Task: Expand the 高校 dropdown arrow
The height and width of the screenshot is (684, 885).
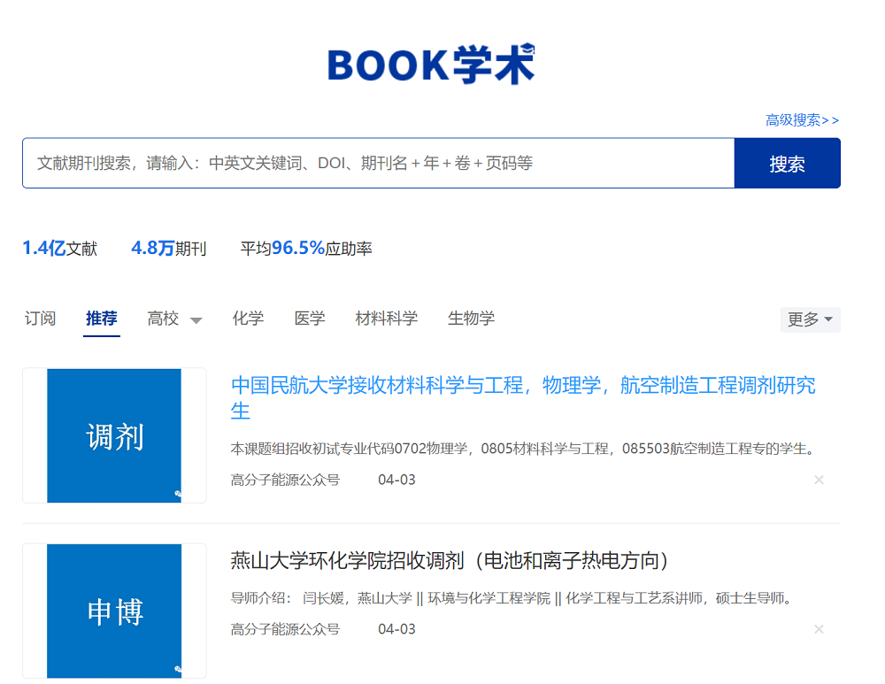Action: pos(196,319)
